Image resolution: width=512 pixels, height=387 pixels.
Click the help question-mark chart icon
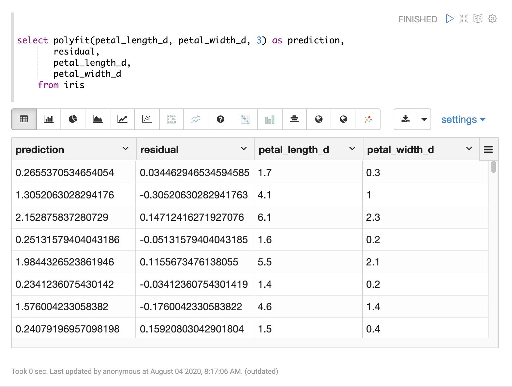220,119
